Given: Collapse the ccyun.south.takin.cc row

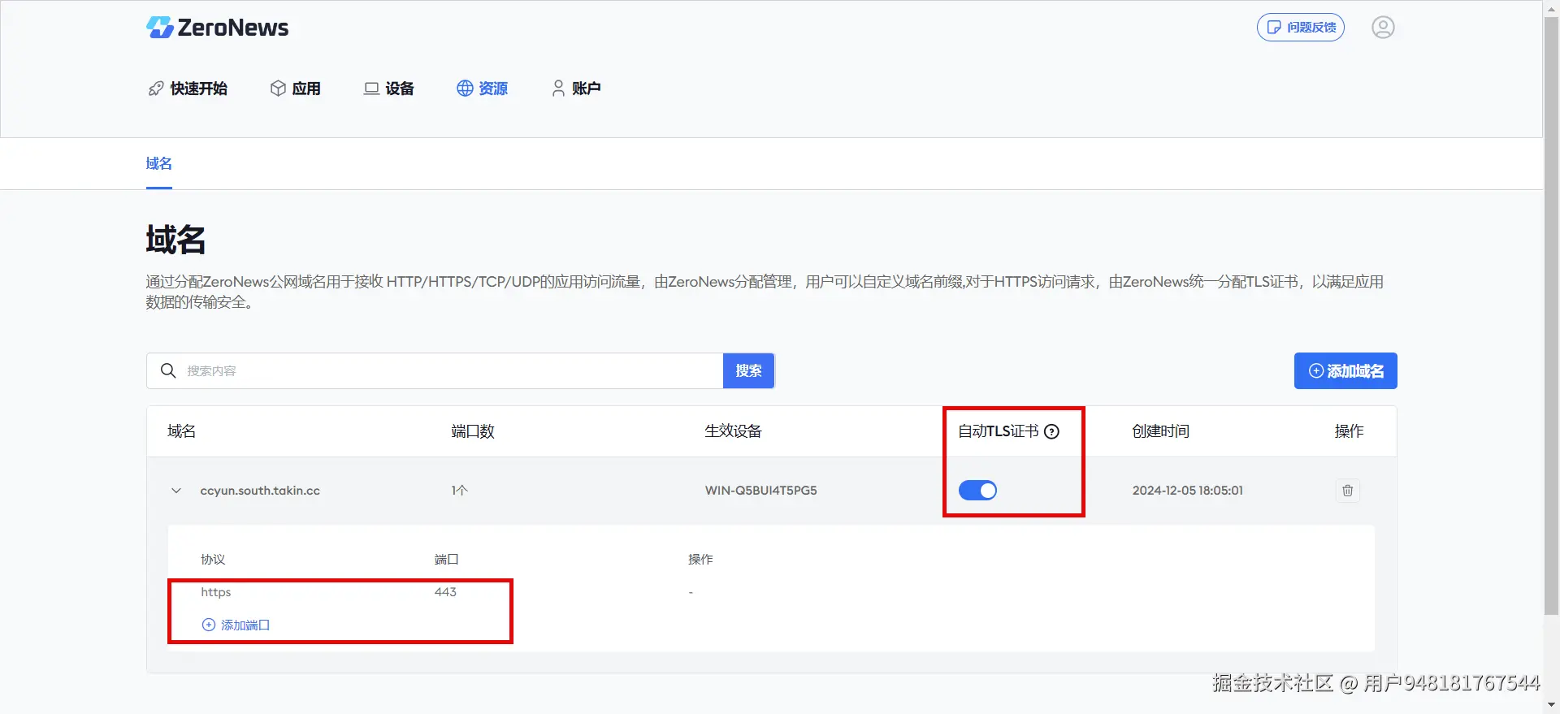Looking at the screenshot, I should (176, 491).
